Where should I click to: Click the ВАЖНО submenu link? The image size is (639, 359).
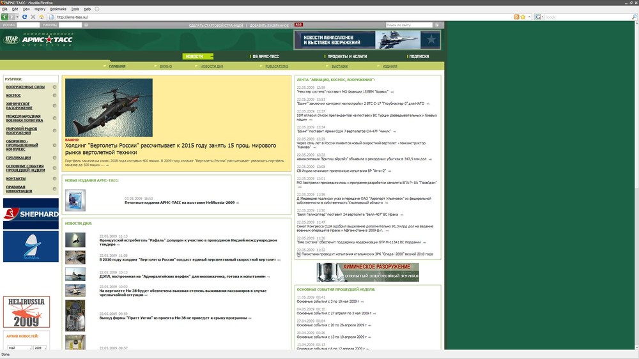pyautogui.click(x=166, y=66)
